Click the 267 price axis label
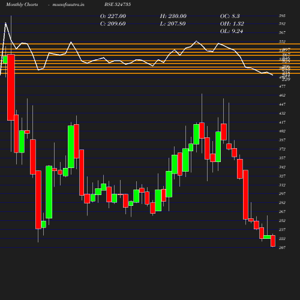The image size is (300, 300). pyautogui.click(x=282, y=212)
